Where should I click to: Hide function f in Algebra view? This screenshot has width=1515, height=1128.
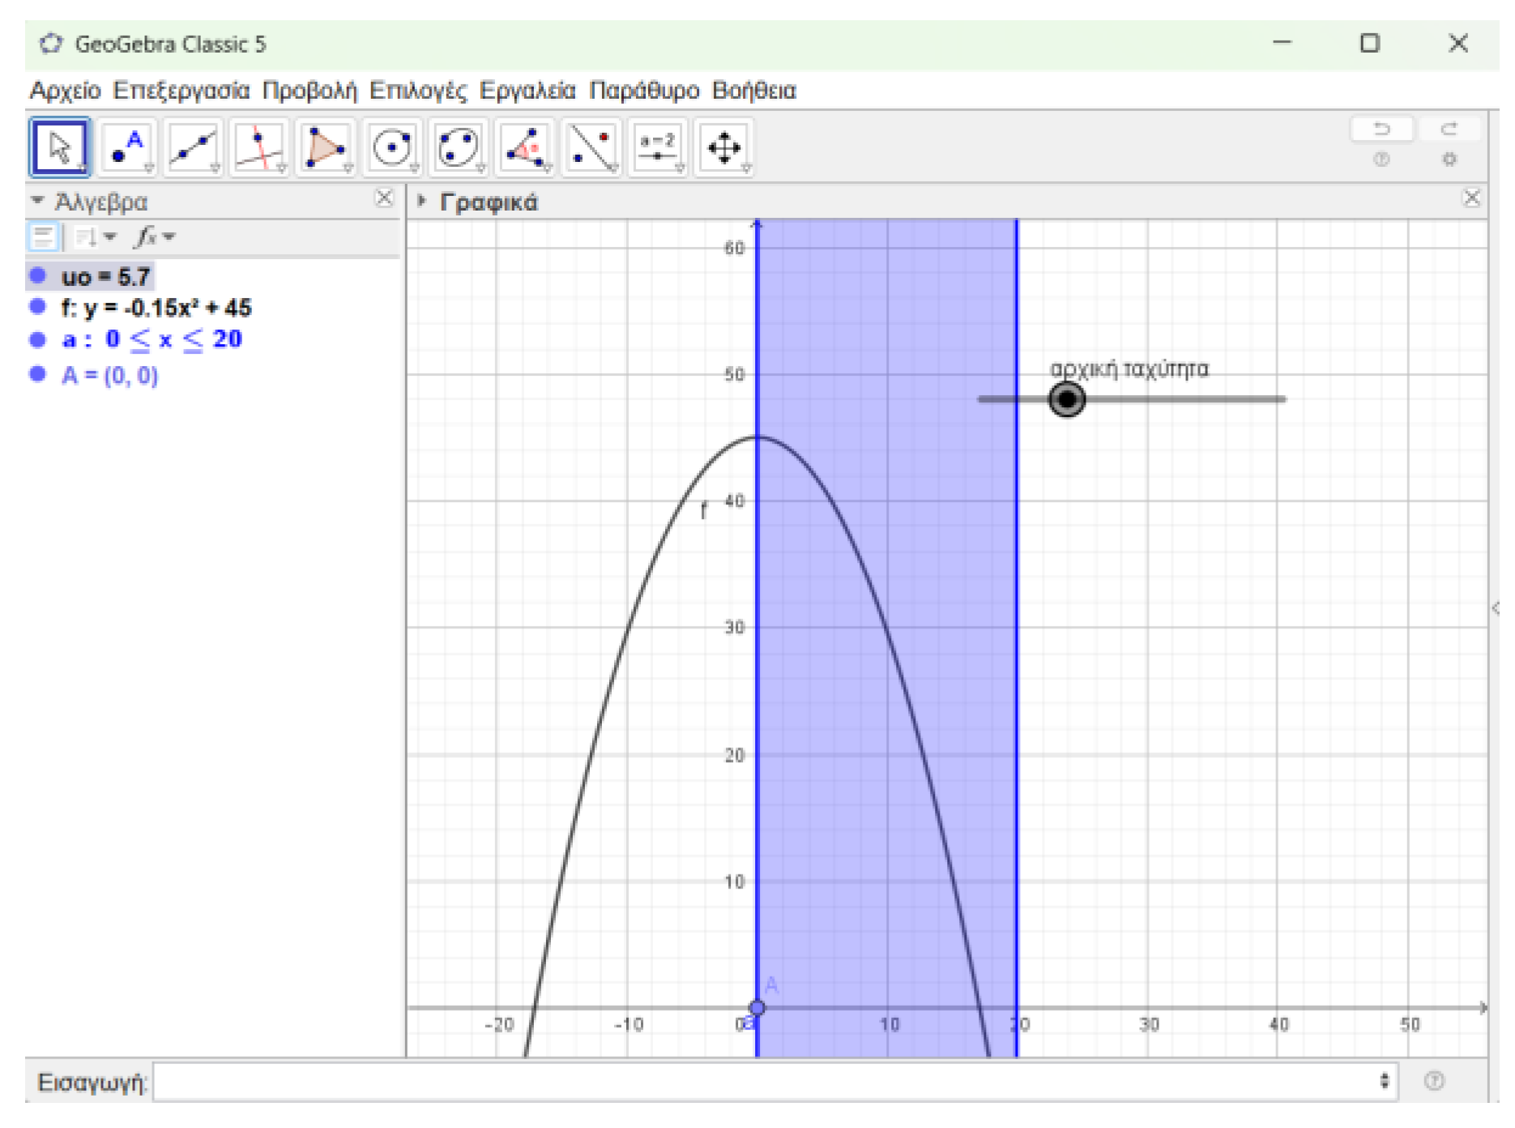coord(37,307)
